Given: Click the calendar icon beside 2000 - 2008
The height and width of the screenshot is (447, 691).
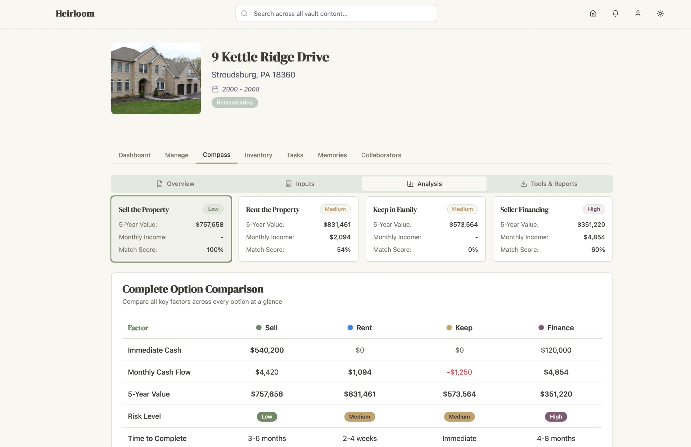Looking at the screenshot, I should (x=215, y=89).
